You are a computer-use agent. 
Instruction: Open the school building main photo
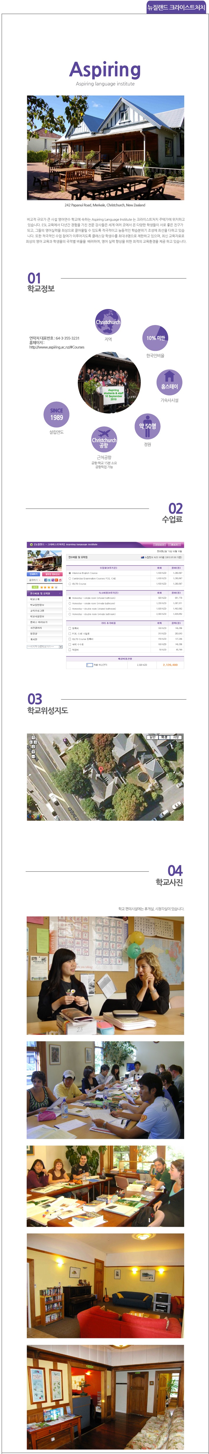tap(105, 147)
